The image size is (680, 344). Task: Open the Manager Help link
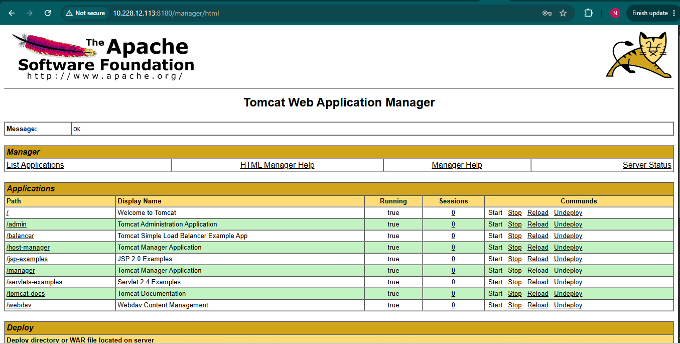click(457, 165)
